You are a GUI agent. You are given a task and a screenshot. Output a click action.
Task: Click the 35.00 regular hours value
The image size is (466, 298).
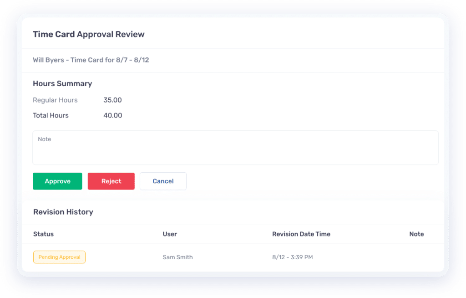click(x=113, y=100)
